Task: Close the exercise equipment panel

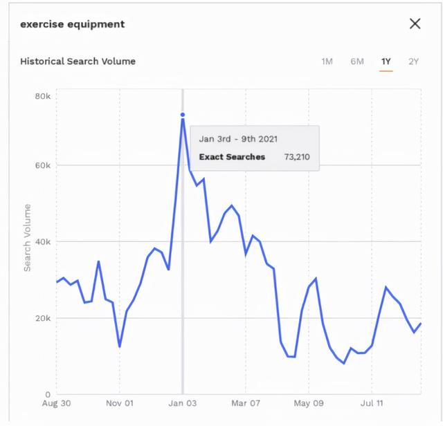Action: pos(415,24)
